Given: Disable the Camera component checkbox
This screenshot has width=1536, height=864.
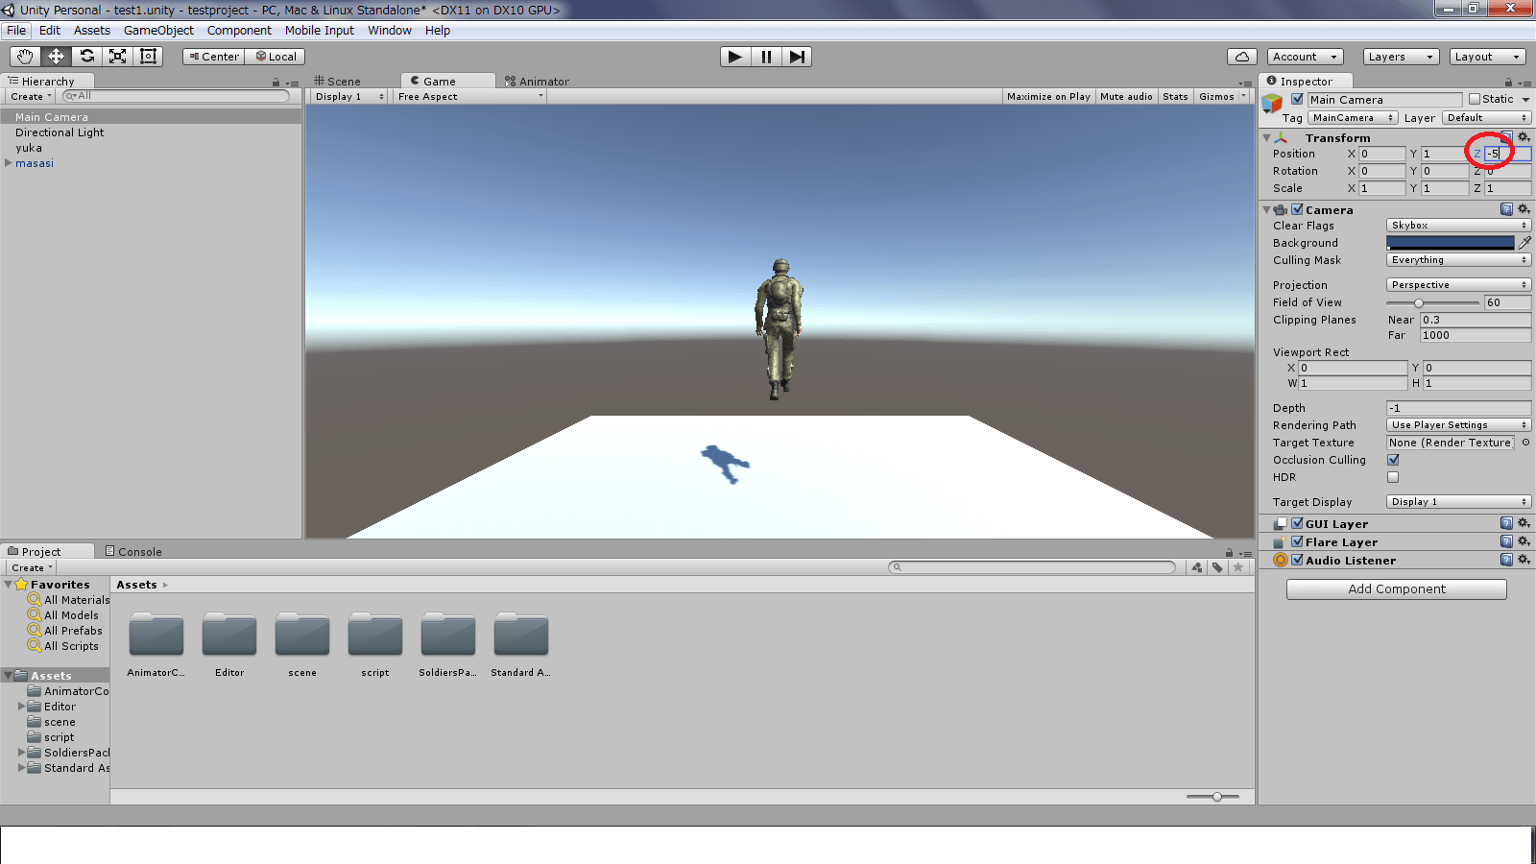Looking at the screenshot, I should coord(1297,209).
